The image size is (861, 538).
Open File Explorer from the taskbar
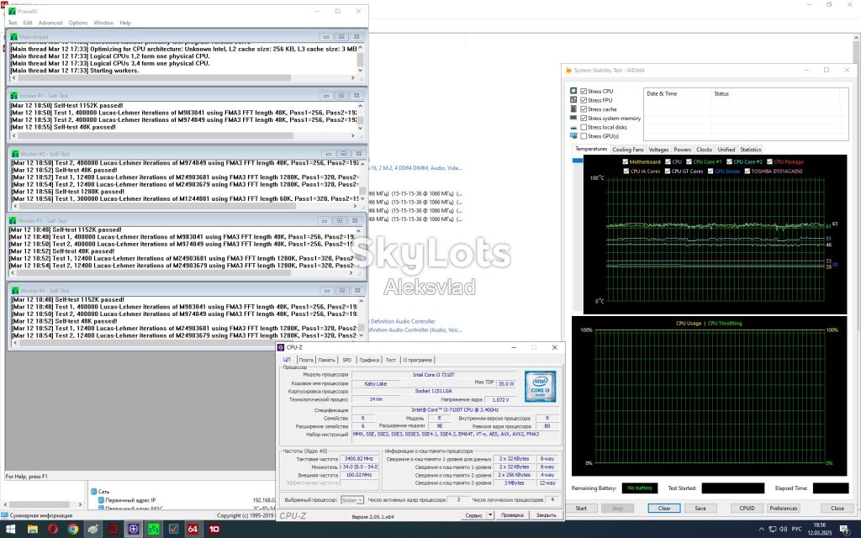[x=33, y=530]
